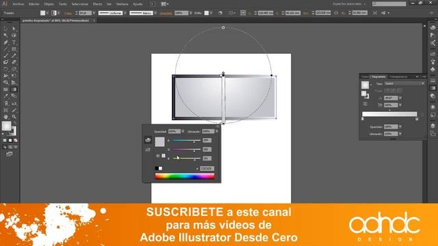Select the Perspective Grid tool

click(14, 83)
